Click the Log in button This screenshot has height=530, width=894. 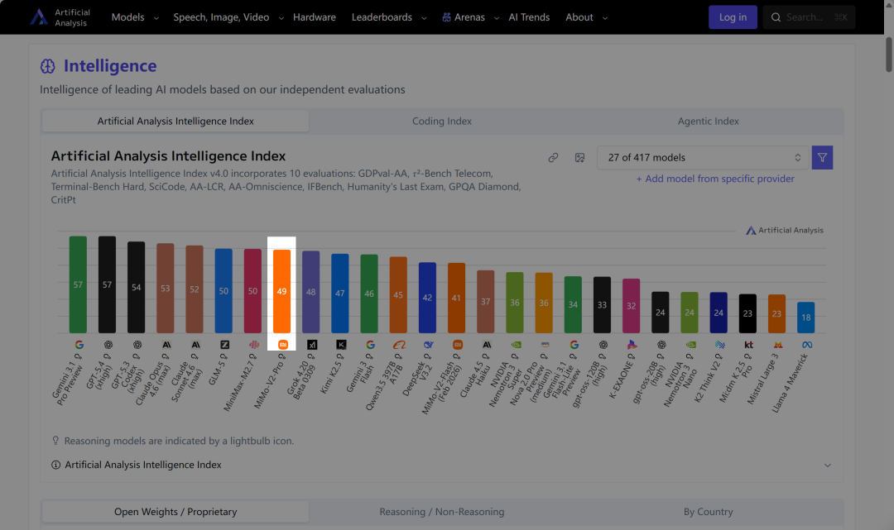(x=733, y=17)
